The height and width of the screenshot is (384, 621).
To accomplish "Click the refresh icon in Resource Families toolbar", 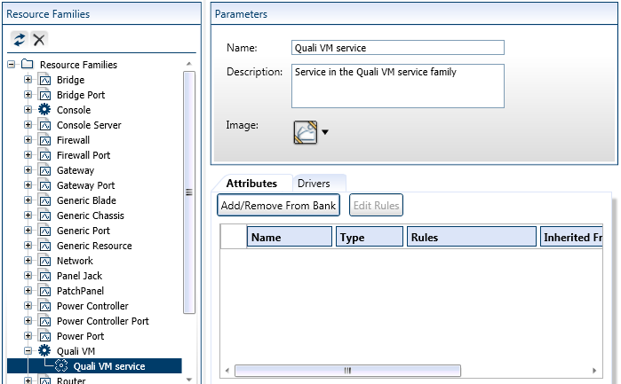I will pyautogui.click(x=20, y=39).
